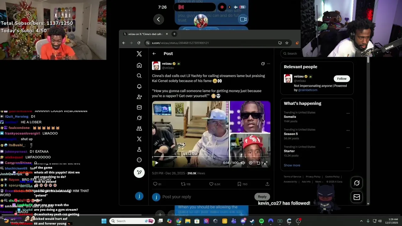Open Starter trending topic
The width and height of the screenshot is (402, 226).
point(289,151)
